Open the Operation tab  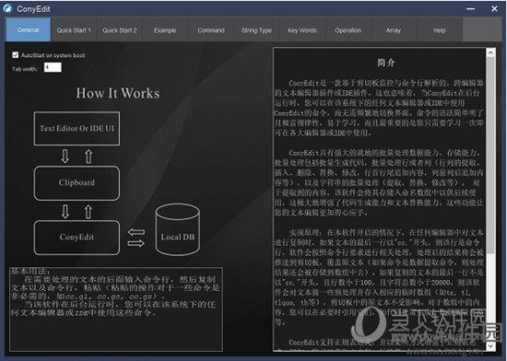pyautogui.click(x=348, y=30)
